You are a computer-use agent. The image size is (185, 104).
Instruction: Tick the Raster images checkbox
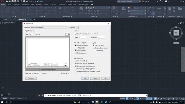75,53
